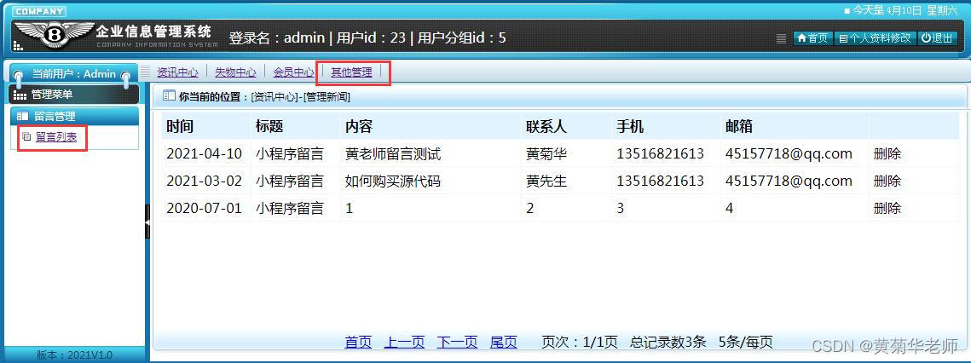
Task: Select the date 2021-03-02 cell
Action: 205,181
